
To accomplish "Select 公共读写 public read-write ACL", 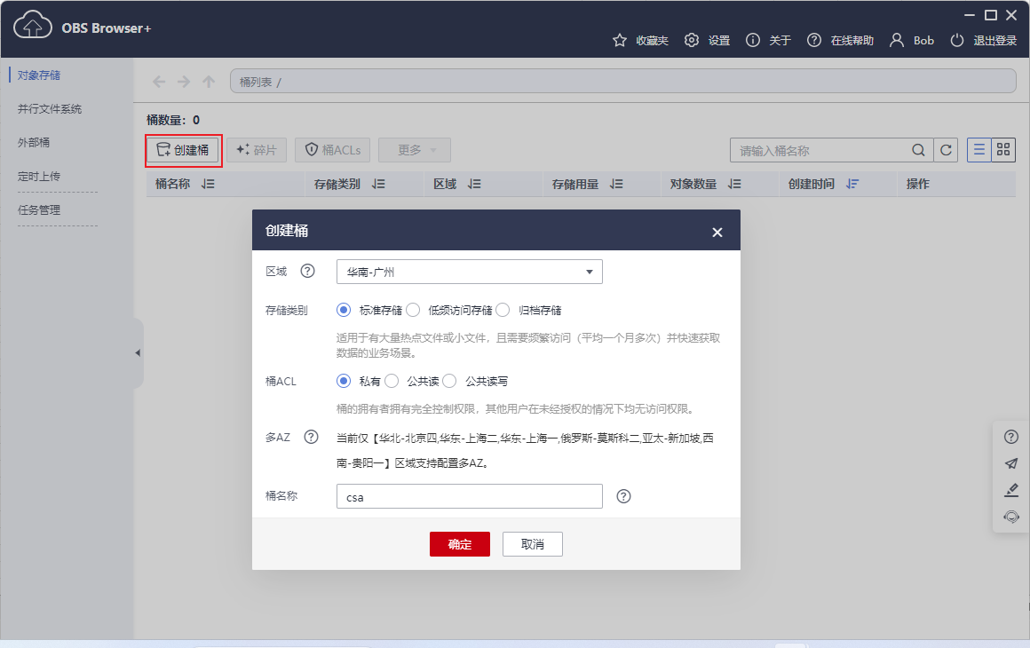I will (x=449, y=381).
